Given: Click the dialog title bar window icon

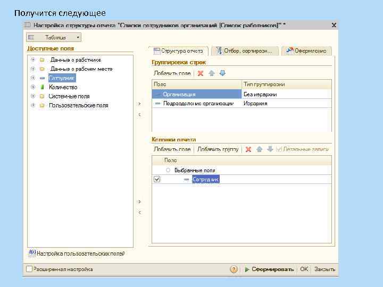Looking at the screenshot, I should [28, 25].
